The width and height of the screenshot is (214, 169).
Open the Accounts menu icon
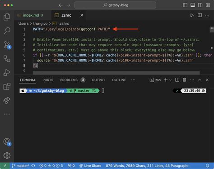coord(7,142)
